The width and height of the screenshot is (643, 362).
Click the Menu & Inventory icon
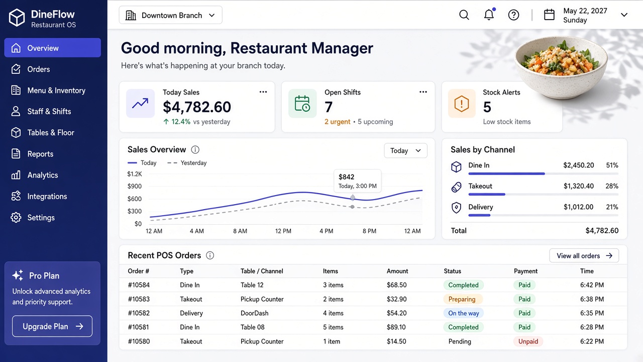(x=16, y=90)
